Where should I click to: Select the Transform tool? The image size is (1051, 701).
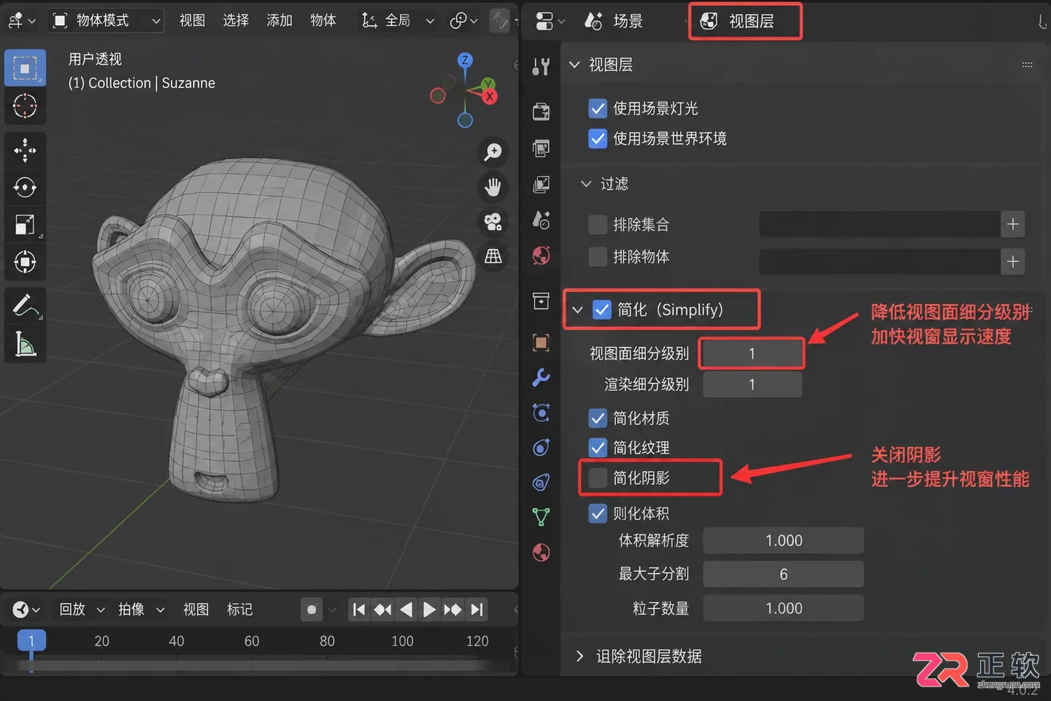25,262
